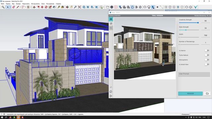The width and height of the screenshot is (212, 119).
Task: Click the teal checkmark Veras icon
Action: coord(196,7)
